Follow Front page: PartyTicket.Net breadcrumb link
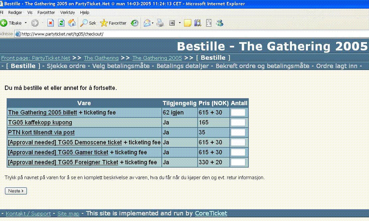Image resolution: width=369 pixels, height=221 pixels. tap(36, 58)
